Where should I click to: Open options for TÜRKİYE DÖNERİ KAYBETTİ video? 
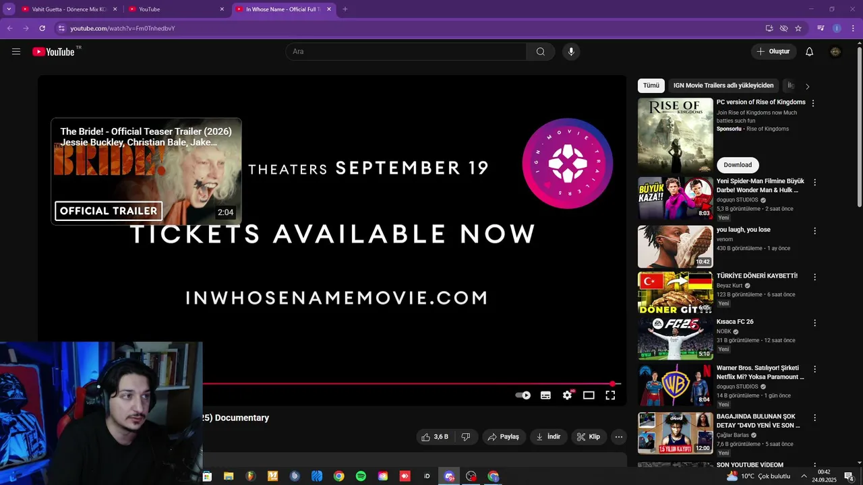[814, 277]
